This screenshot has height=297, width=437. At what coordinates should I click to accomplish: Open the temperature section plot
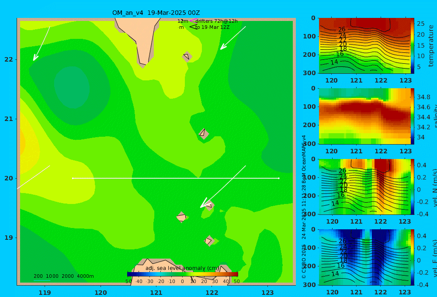coord(365,46)
